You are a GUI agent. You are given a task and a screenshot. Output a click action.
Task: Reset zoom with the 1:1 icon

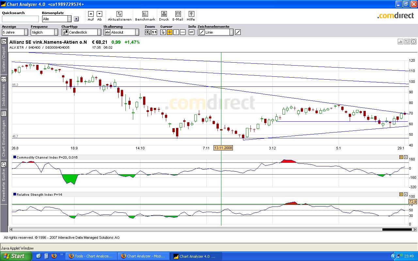pyautogui.click(x=154, y=32)
